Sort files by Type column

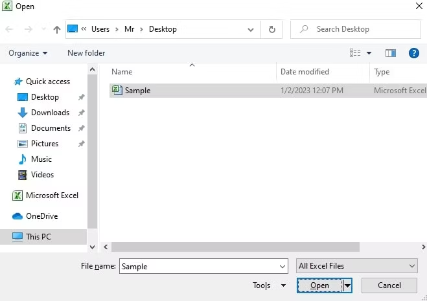pyautogui.click(x=382, y=72)
